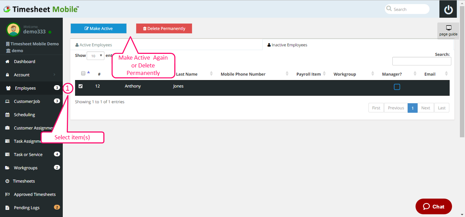Sort table by Last Name

187,74
